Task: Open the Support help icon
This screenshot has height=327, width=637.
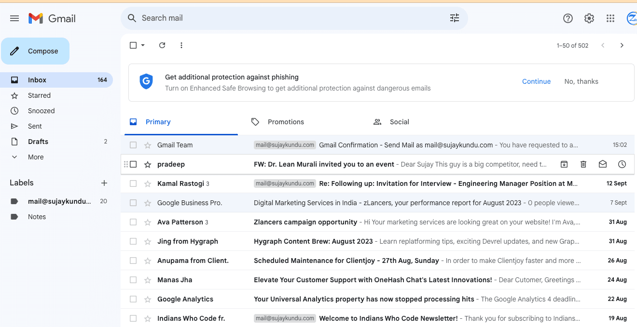Action: [568, 18]
